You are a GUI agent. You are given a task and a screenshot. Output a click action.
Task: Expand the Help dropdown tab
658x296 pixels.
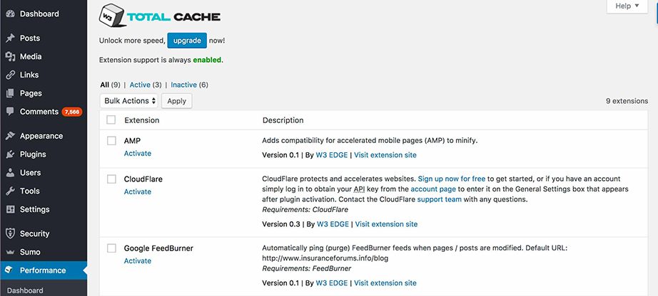[627, 6]
